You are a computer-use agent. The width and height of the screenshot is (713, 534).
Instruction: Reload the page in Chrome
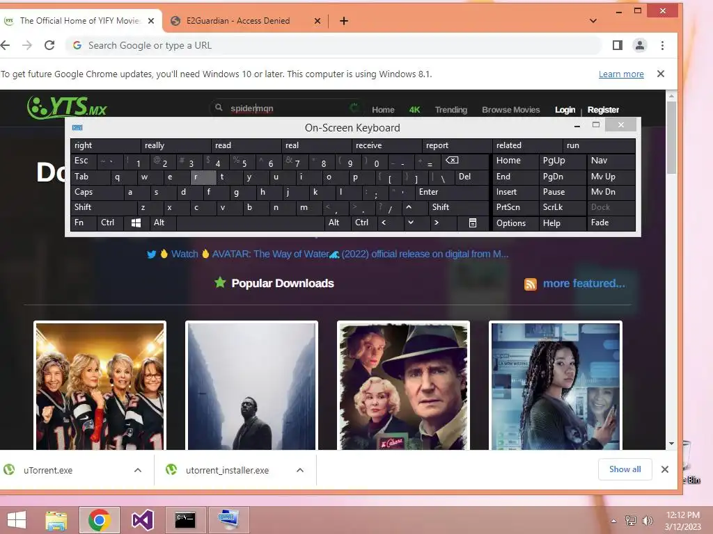(x=49, y=45)
